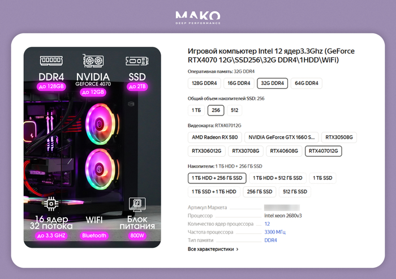Click the pink 800W badge
Screen dimensions: 396x279
(137, 235)
